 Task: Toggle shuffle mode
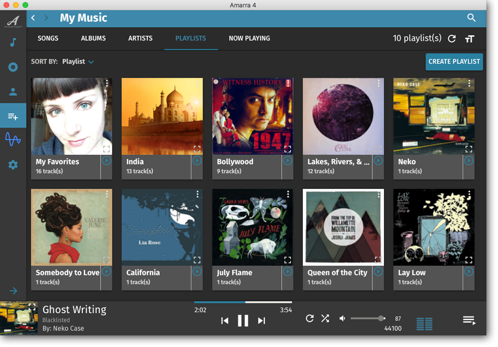325,318
